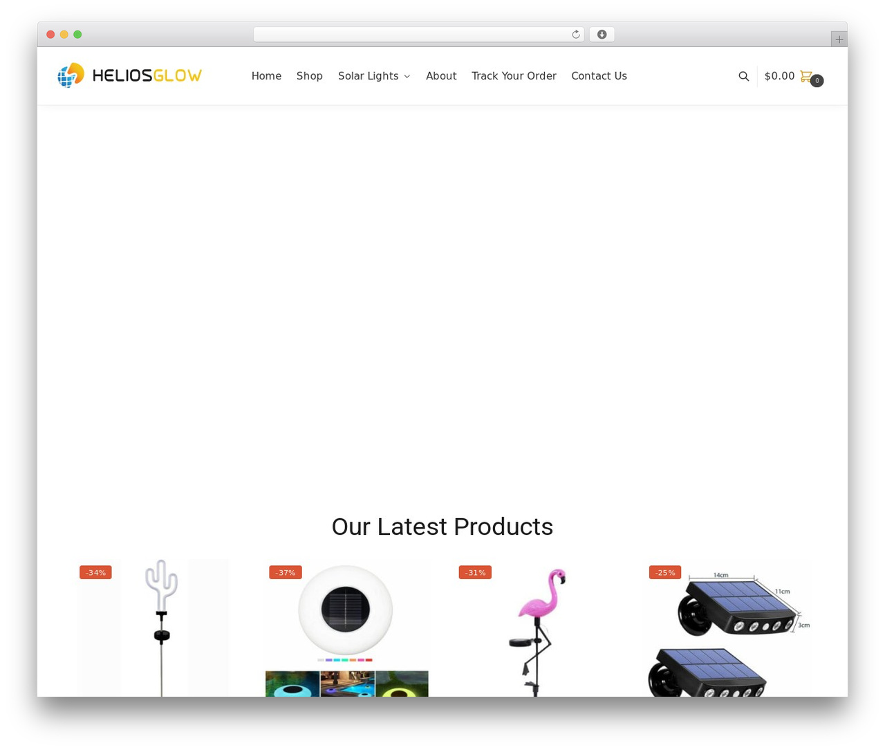Click the -34% sale badge
Image resolution: width=885 pixels, height=750 pixels.
[95, 572]
